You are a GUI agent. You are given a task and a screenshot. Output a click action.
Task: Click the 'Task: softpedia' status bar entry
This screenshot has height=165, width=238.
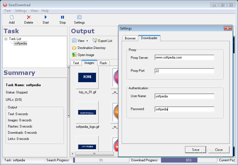tap(15, 160)
